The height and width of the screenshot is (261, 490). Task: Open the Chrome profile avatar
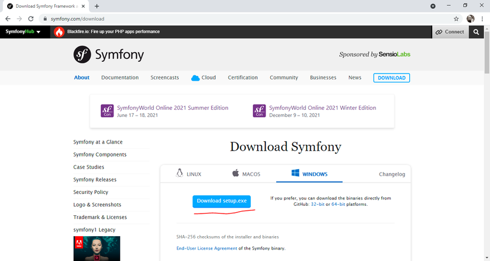[470, 19]
